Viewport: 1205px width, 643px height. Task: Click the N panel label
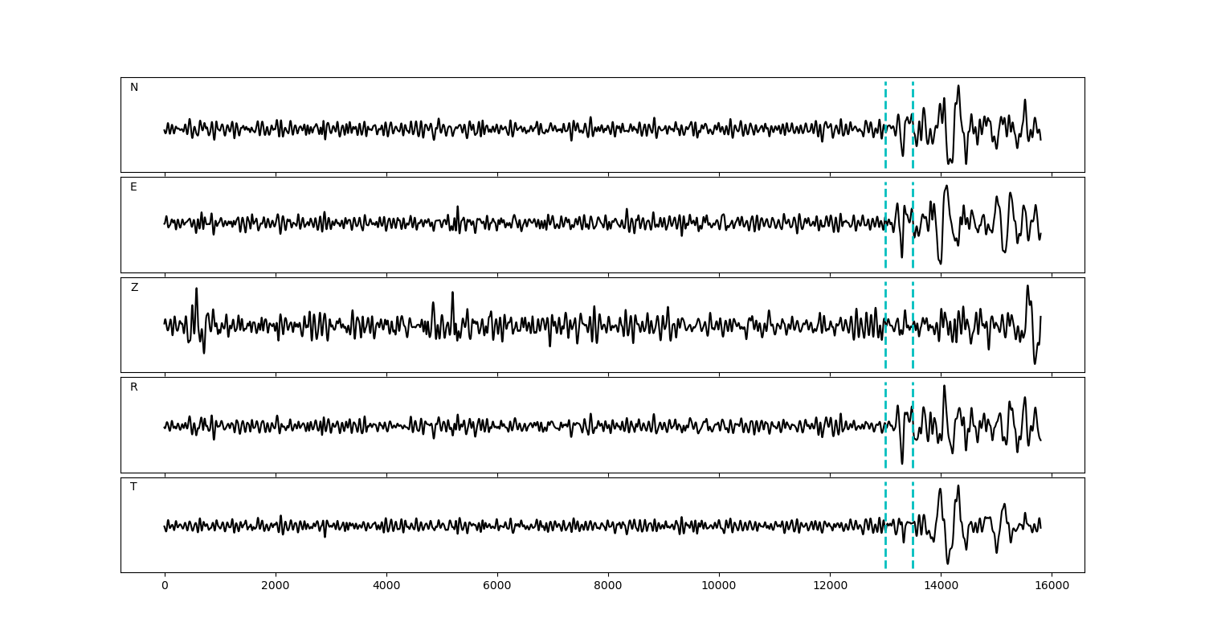134,88
